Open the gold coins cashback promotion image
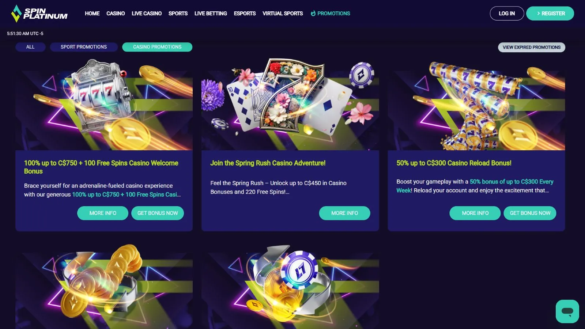Image resolution: width=585 pixels, height=329 pixels. 104,286
